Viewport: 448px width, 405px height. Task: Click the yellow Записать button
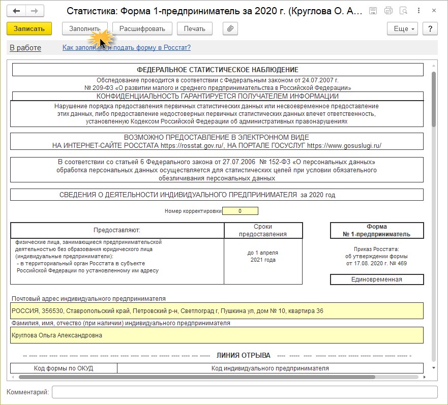pos(29,28)
